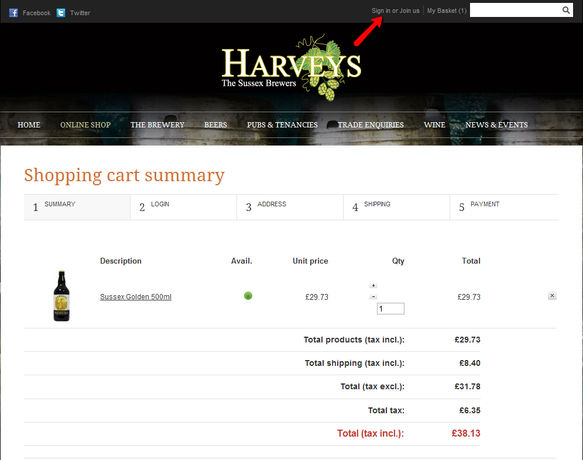Click the red total £38.13

click(466, 433)
